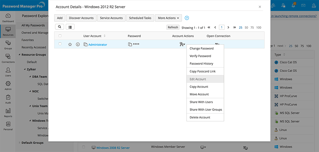Click the Refresh button
The width and height of the screenshot is (319, 152).
point(173,27)
